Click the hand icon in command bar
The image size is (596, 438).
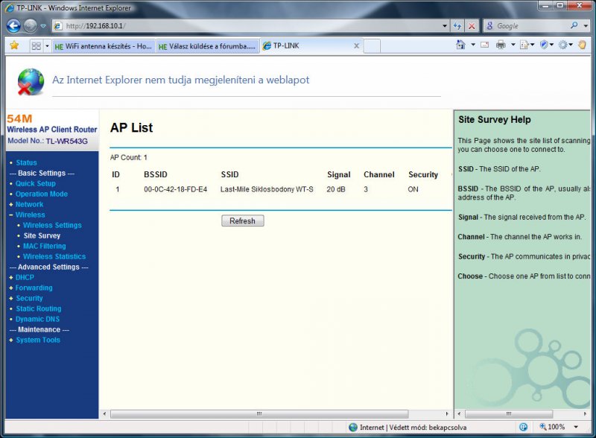pos(582,45)
